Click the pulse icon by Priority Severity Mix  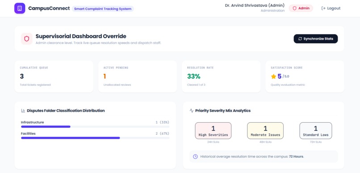pos(192,111)
